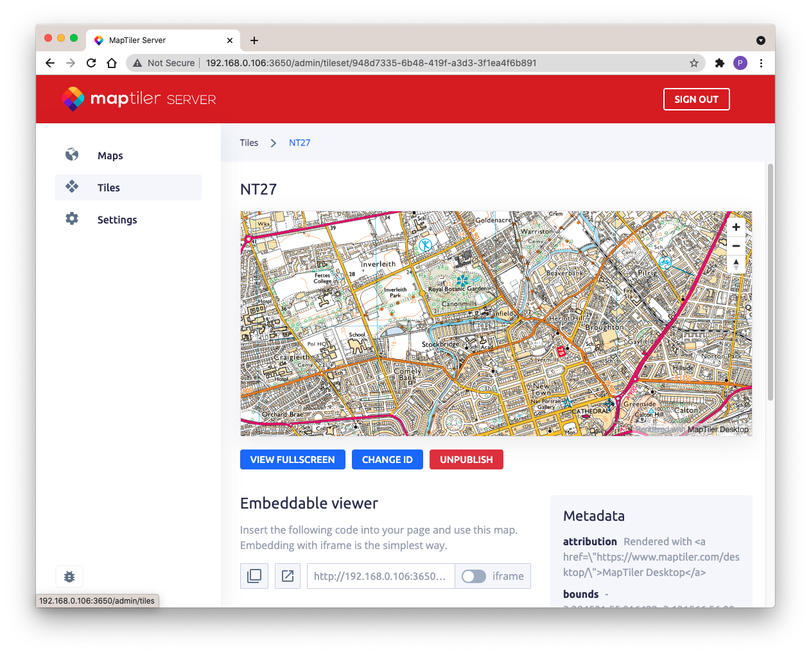Reload the page

(91, 63)
